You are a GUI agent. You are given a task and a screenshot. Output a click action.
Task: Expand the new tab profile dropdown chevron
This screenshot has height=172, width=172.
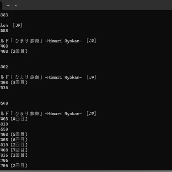pyautogui.click(x=16, y=6)
